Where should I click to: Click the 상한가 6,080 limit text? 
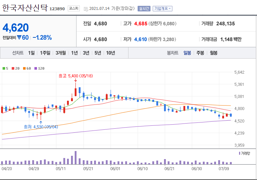tap(163, 23)
